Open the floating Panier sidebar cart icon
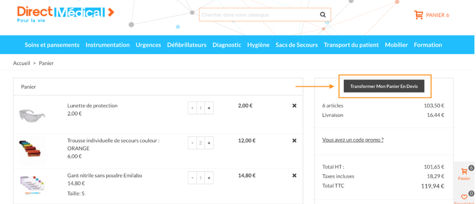The image size is (476, 204). pos(464,172)
